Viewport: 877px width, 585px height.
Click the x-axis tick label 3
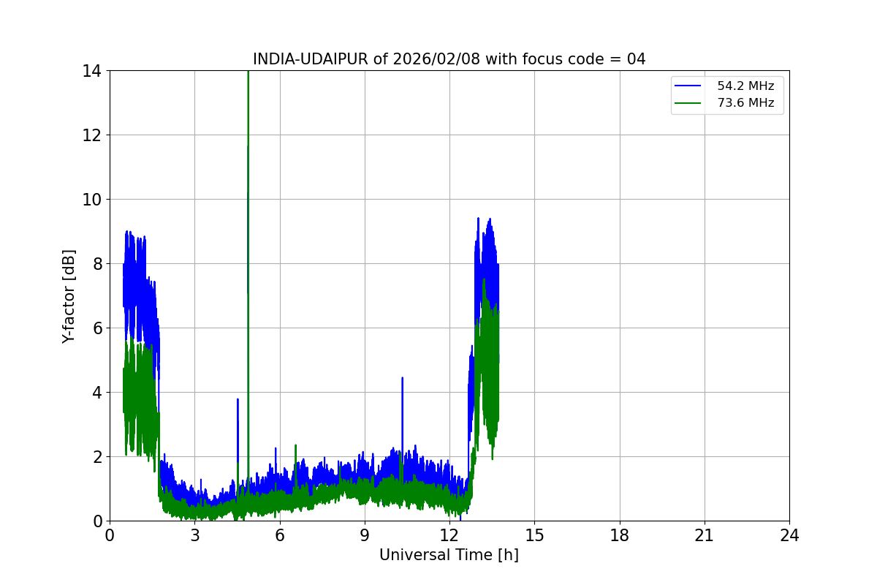tap(194, 535)
